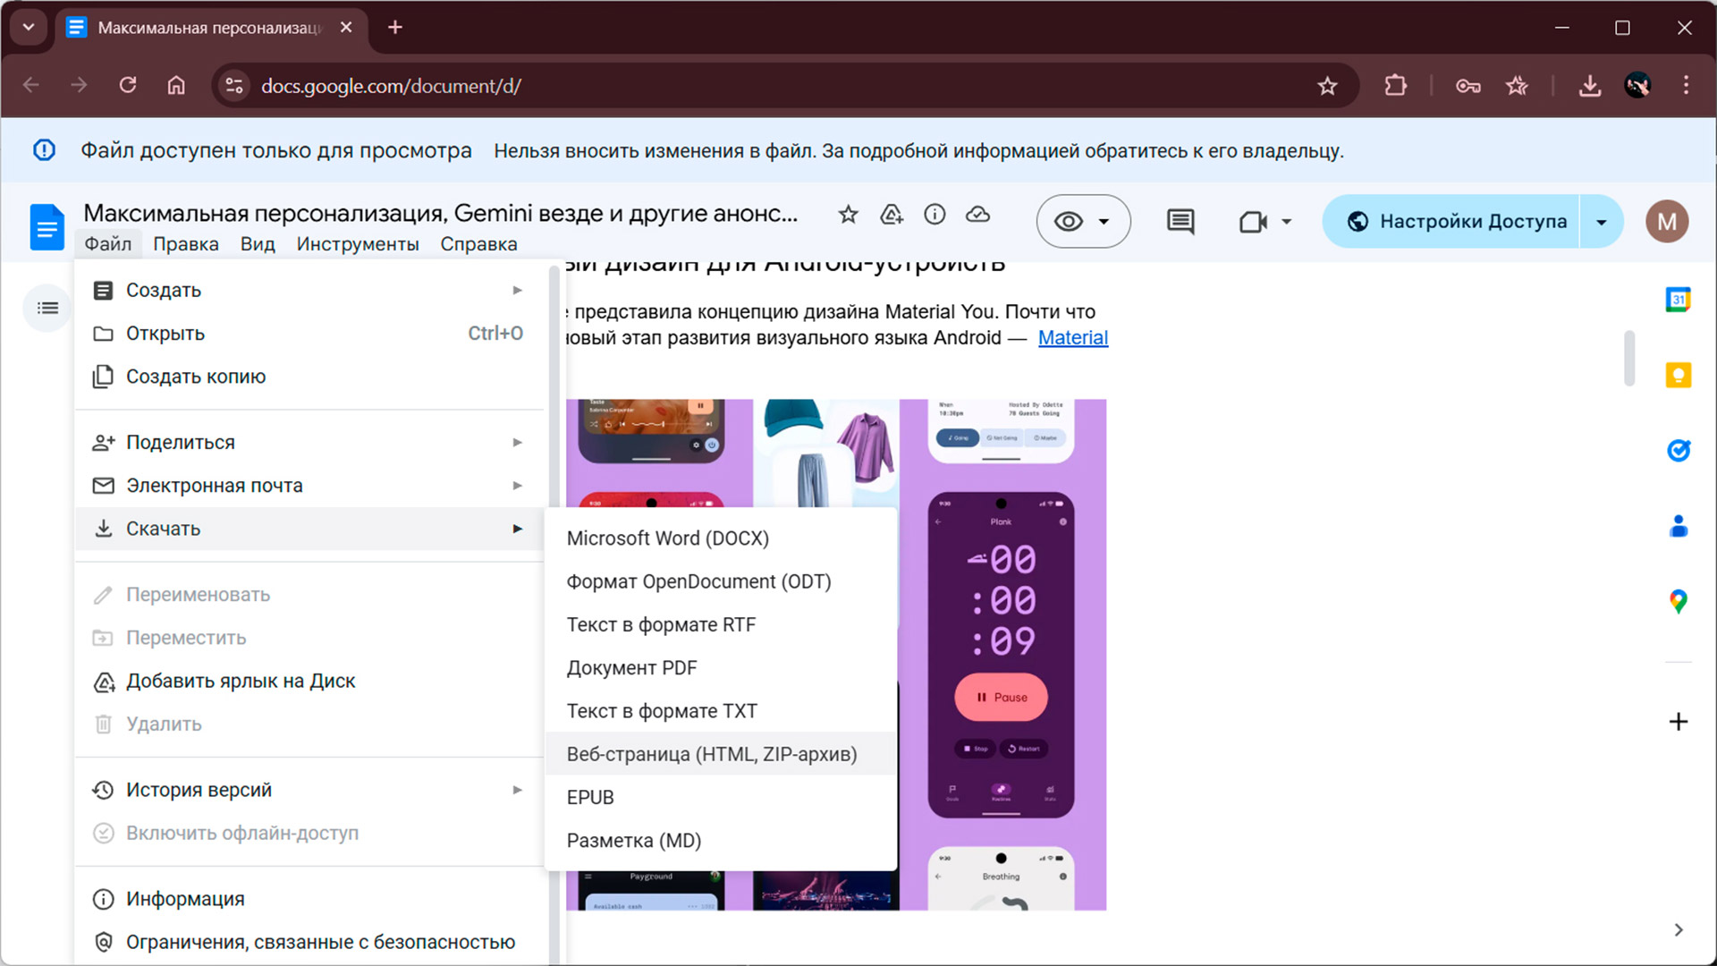Expand the Электронная почта submenu

click(x=517, y=486)
